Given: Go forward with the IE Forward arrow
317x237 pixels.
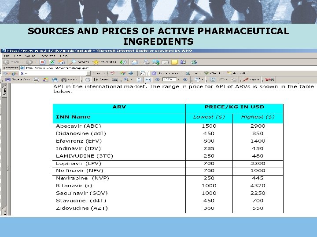Looking at the screenshot, I should click(29, 62).
